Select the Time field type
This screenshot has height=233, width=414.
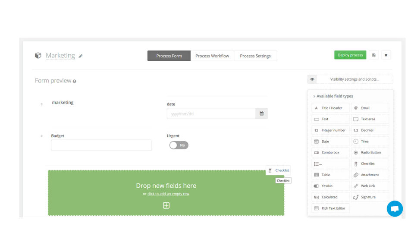tap(370, 142)
